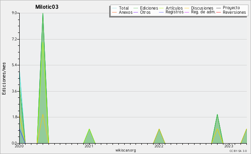Click the Total legend entry

click(x=120, y=8)
